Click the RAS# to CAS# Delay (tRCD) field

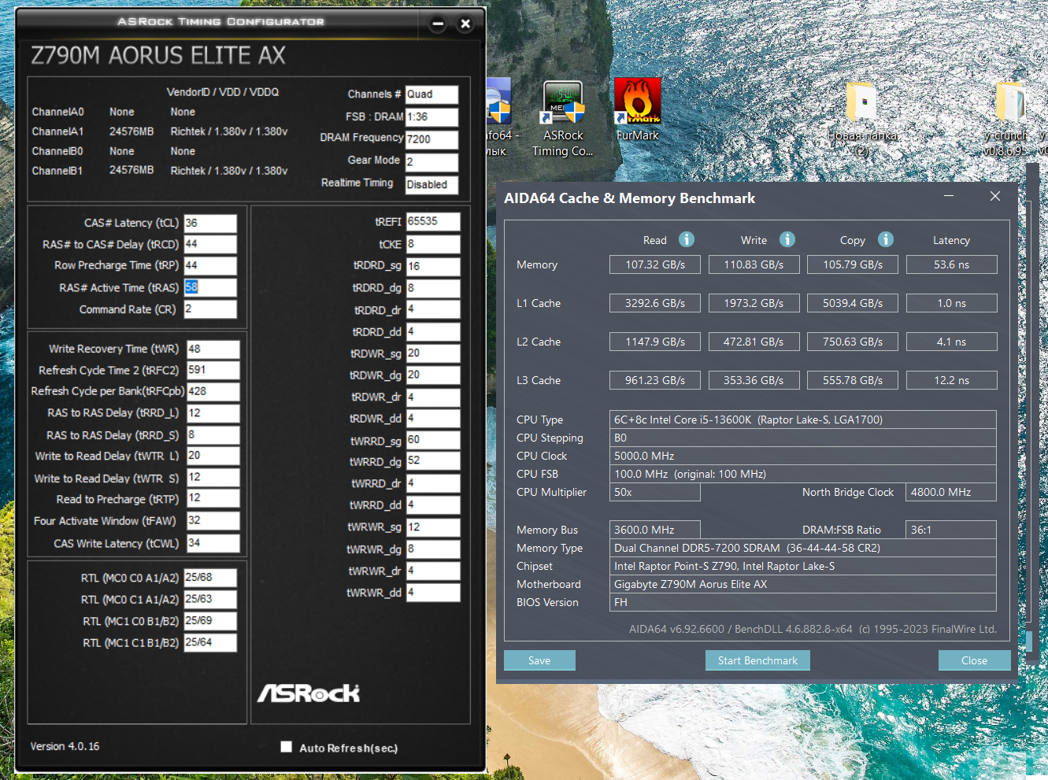(210, 244)
